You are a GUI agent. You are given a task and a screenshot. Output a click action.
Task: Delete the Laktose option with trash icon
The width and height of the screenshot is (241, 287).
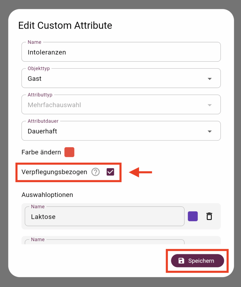click(209, 216)
